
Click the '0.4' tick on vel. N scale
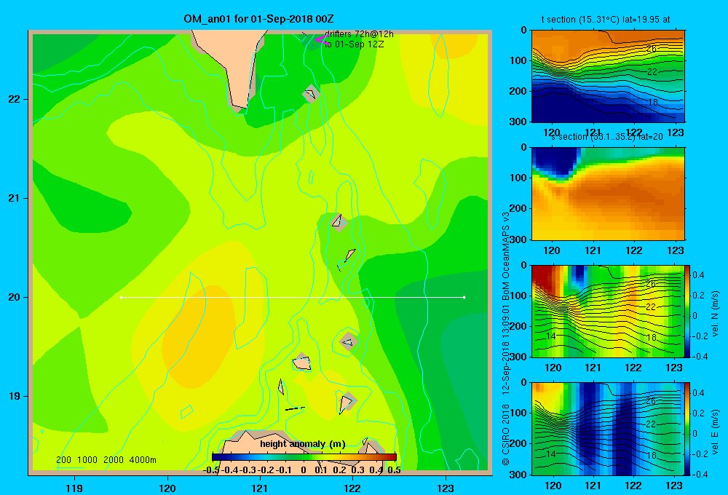698,275
